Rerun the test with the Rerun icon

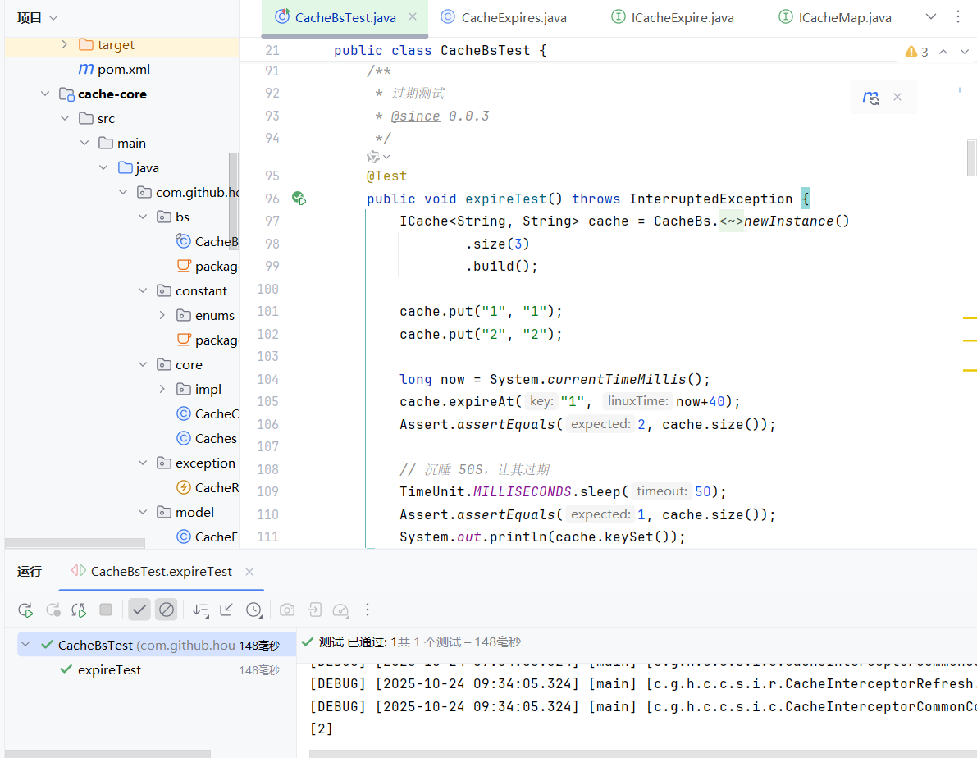pyautogui.click(x=25, y=610)
